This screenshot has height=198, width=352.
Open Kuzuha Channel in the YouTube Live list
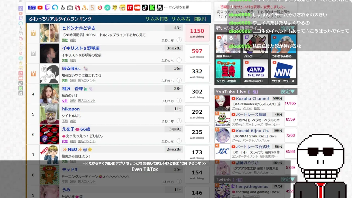[x=252, y=98]
